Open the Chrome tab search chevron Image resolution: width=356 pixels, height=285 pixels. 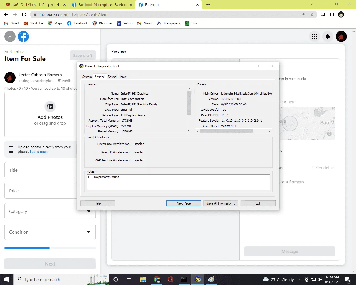(311, 4)
